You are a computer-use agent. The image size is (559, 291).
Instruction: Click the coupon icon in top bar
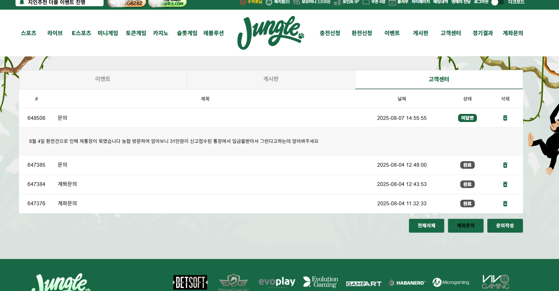[366, 2]
